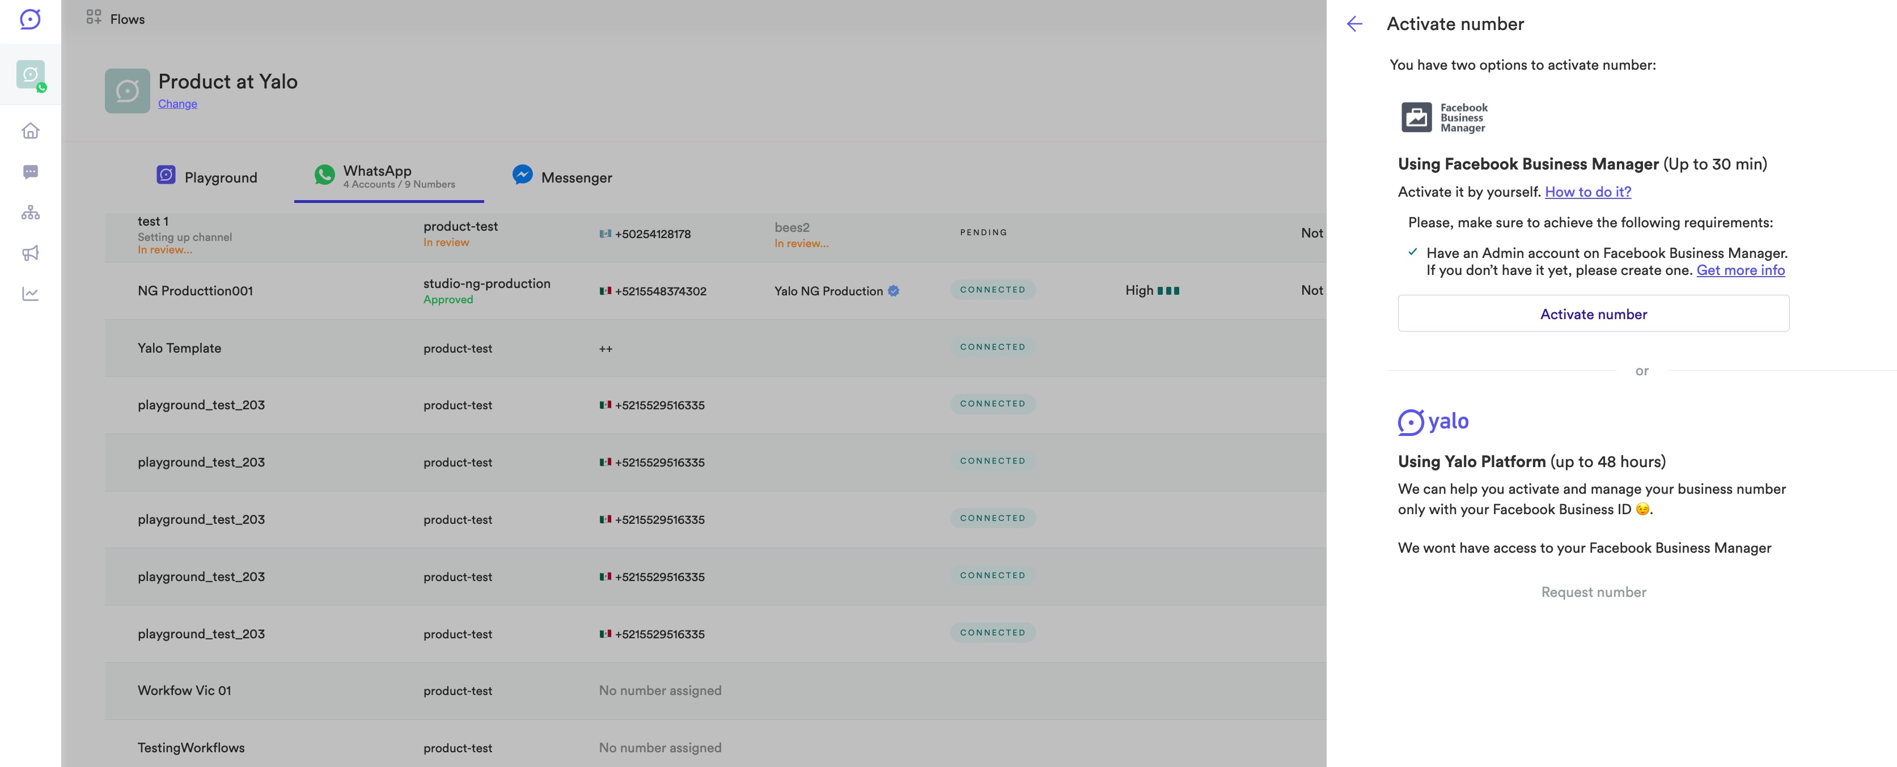The width and height of the screenshot is (1897, 767).
Task: Open the Home sidebar icon
Action: (x=30, y=131)
